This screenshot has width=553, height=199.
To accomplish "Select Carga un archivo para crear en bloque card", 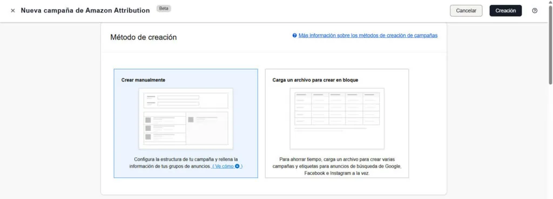I will point(337,123).
